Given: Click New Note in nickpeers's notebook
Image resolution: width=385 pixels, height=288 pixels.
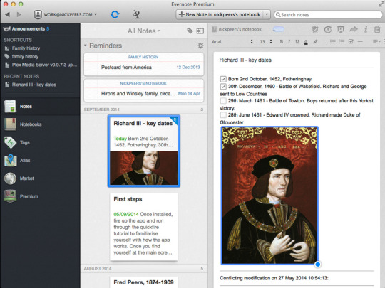Looking at the screenshot, I should 220,14.
